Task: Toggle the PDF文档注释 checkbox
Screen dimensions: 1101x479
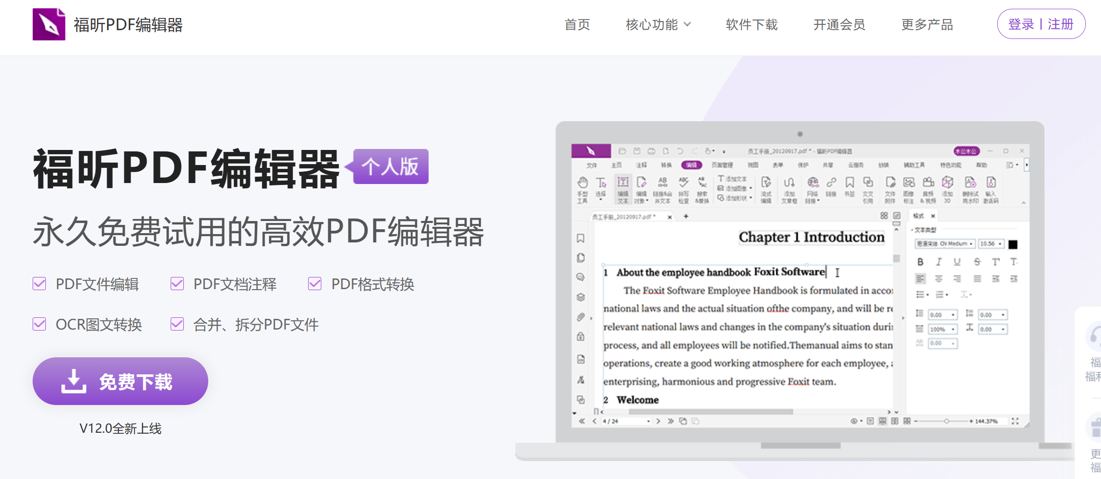Action: 177,283
